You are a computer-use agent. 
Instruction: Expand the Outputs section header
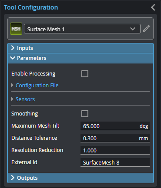point(80,178)
